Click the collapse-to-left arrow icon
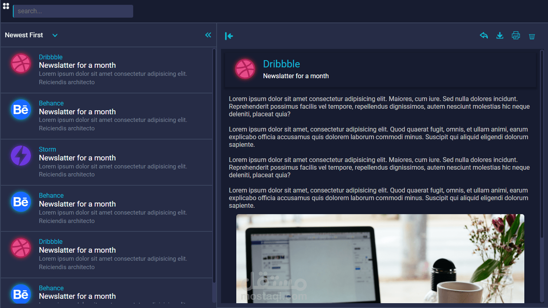 pyautogui.click(x=229, y=36)
